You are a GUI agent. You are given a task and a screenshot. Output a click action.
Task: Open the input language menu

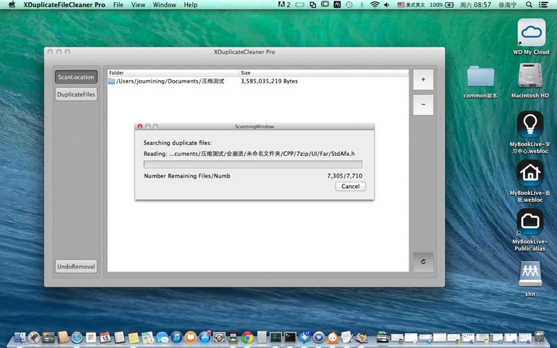point(411,5)
